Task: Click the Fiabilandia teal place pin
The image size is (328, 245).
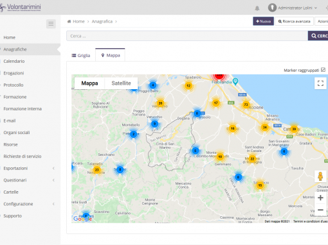Action: point(235,81)
